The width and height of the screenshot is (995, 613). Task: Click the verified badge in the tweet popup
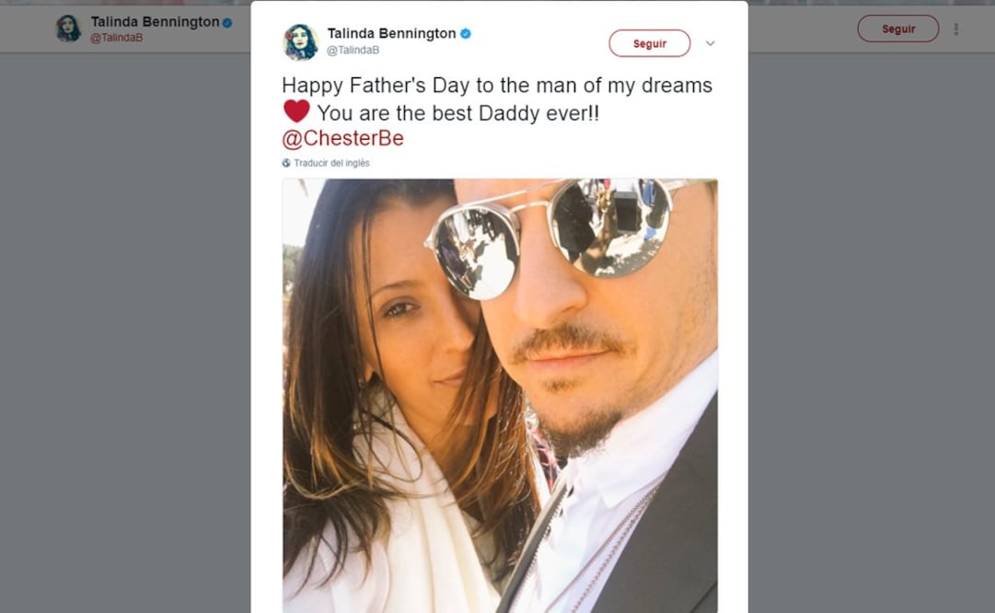(x=466, y=34)
